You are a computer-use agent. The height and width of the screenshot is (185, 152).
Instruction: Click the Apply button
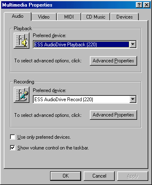pos(133,176)
